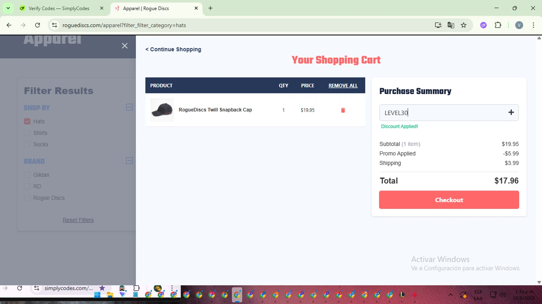Image resolution: width=542 pixels, height=304 pixels.
Task: Open the Snapback Cap product thumbnail
Action: pyautogui.click(x=162, y=110)
